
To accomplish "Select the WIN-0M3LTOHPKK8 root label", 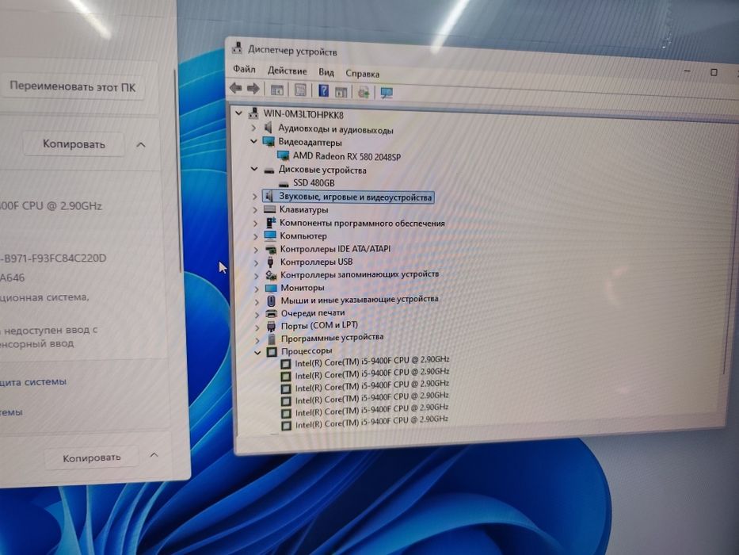I will (303, 114).
